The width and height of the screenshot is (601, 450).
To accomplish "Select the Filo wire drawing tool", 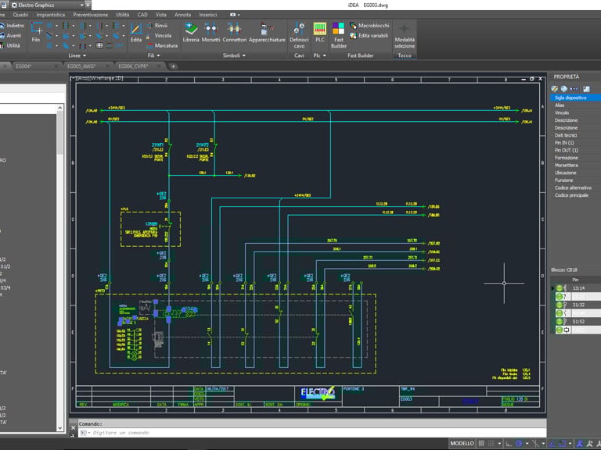I will coord(36,31).
